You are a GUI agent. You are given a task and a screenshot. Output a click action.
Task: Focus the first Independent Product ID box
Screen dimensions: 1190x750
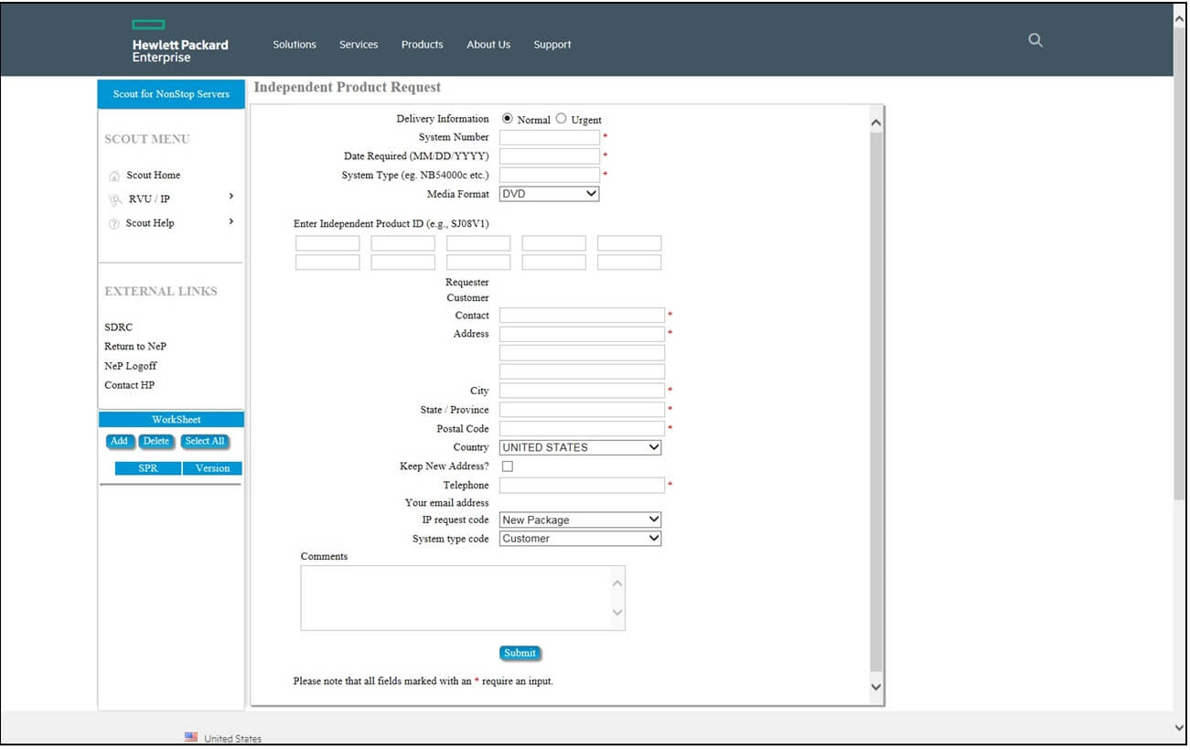coord(327,243)
